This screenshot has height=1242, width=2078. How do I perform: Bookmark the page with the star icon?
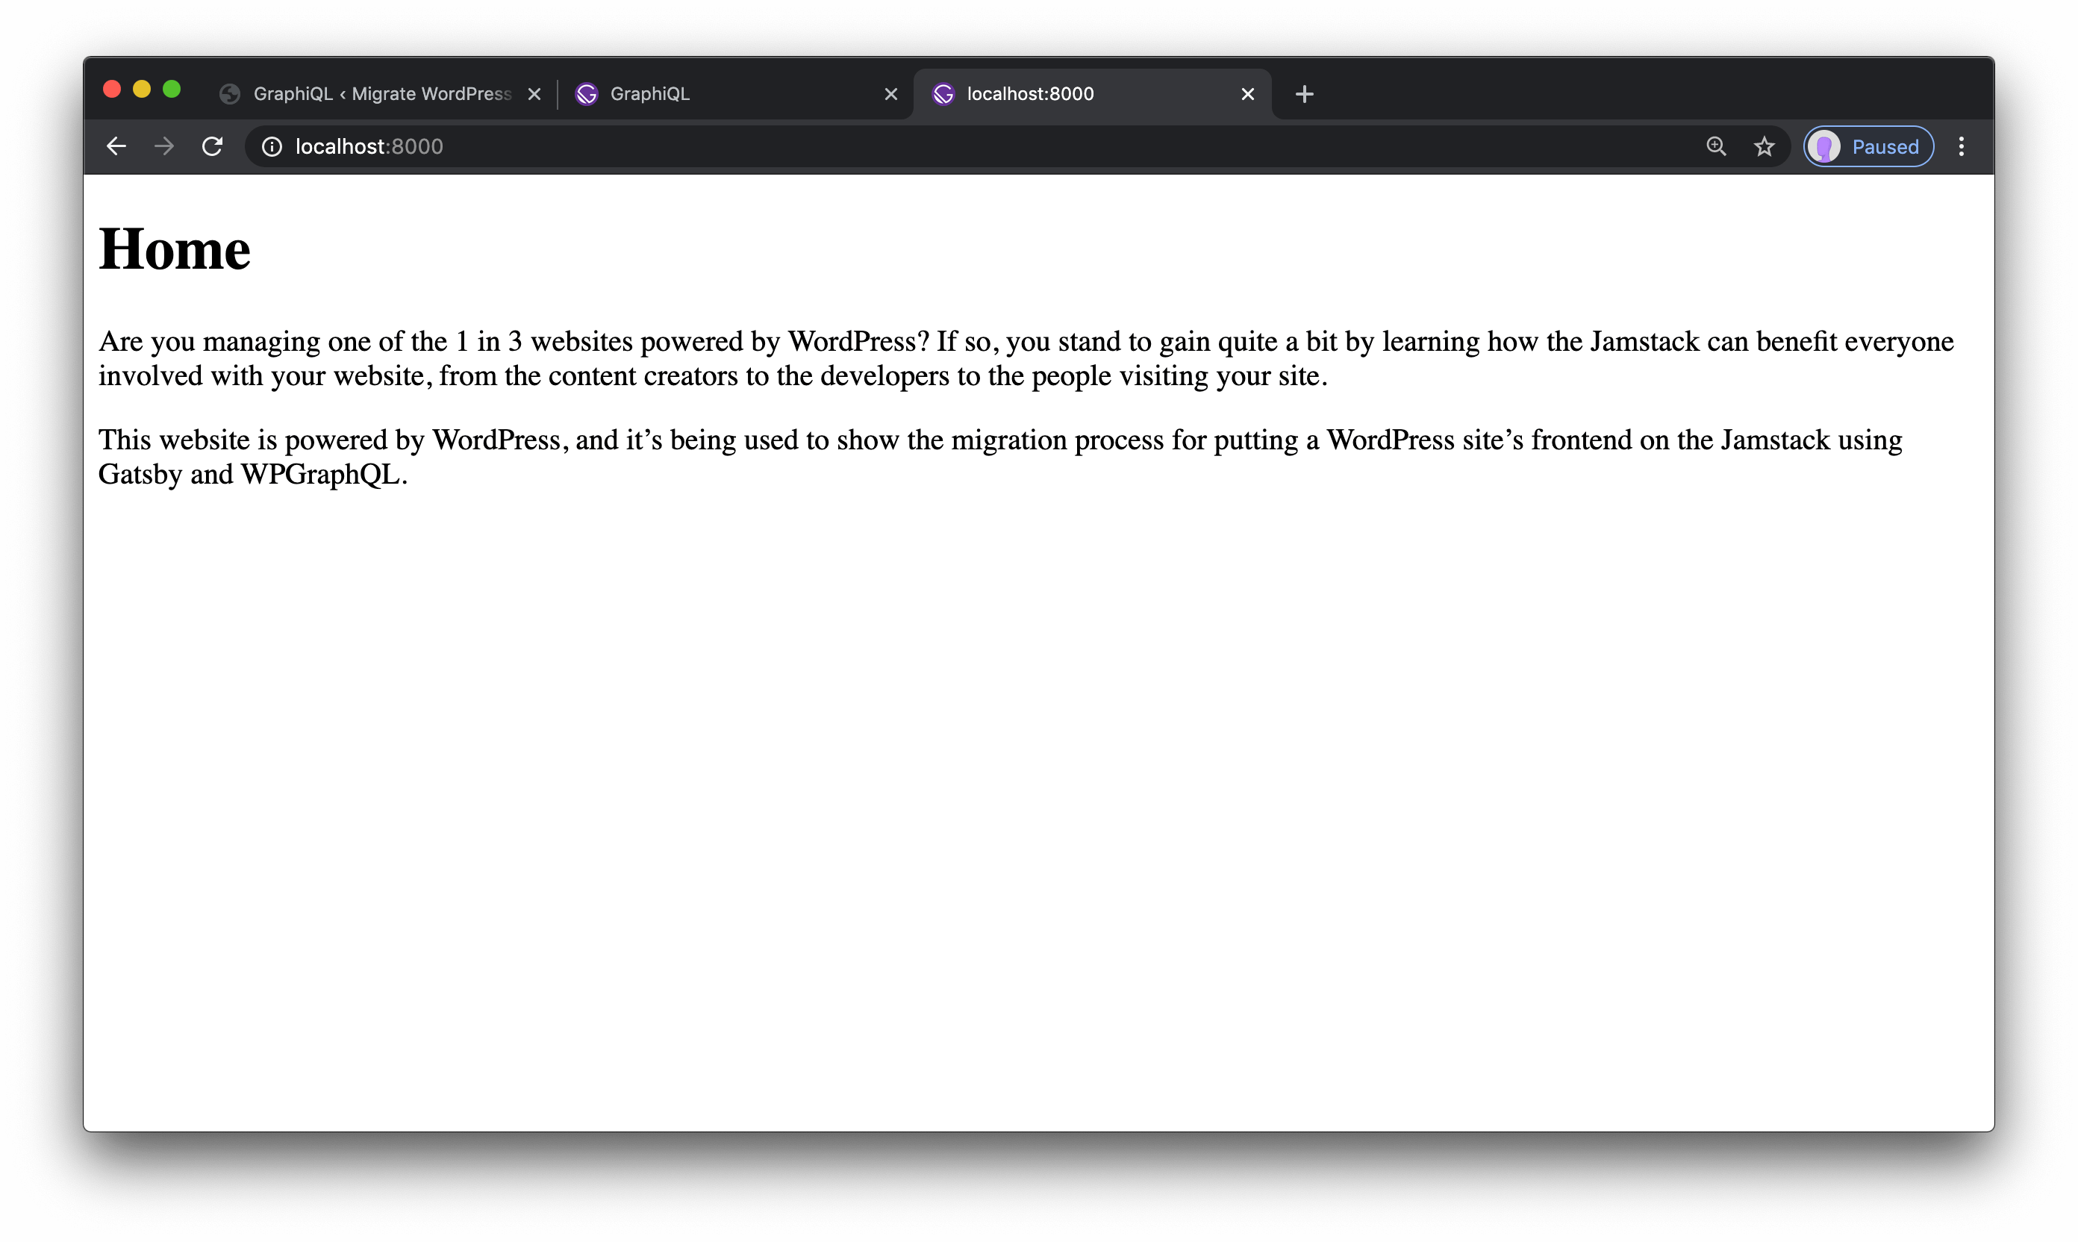[x=1765, y=146]
